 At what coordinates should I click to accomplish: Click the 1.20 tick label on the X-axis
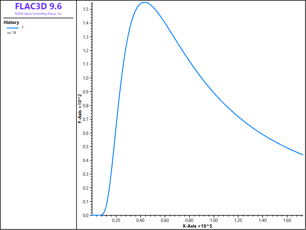point(238,220)
